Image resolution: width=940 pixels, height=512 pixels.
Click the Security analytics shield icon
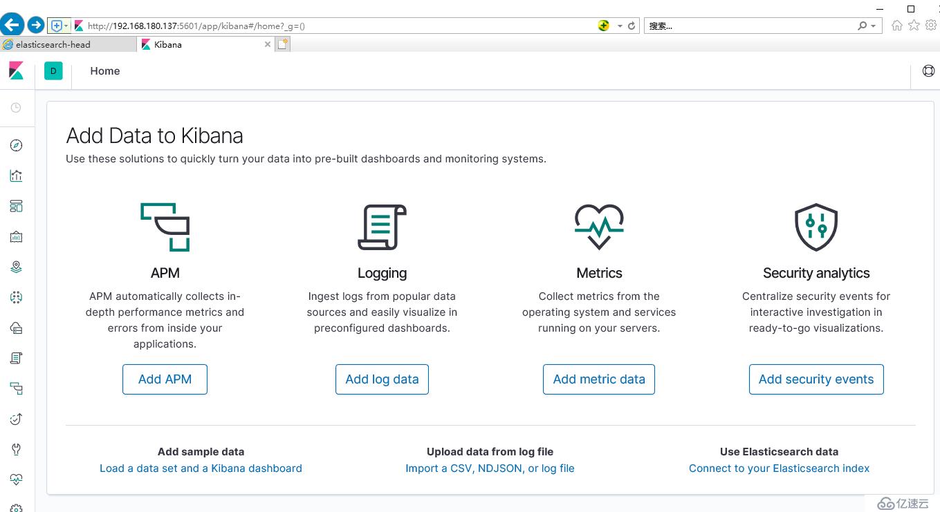(x=816, y=227)
